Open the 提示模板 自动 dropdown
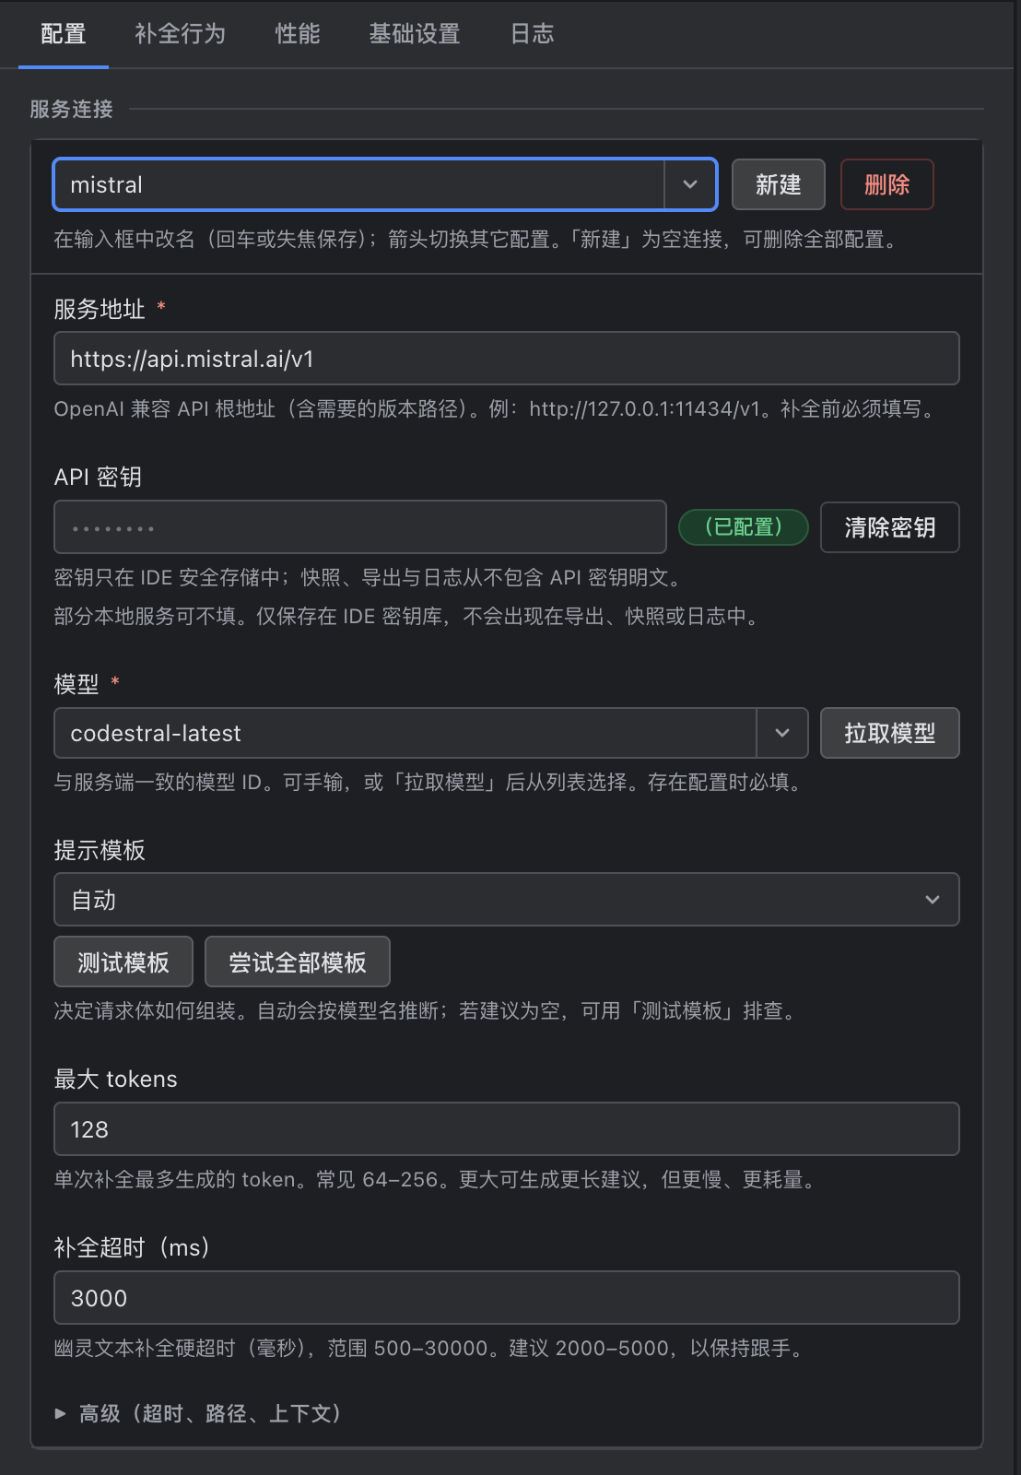 (x=507, y=900)
